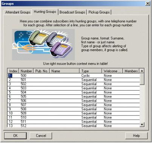Select group number 504
152x143 pixels.
(x=74, y=92)
